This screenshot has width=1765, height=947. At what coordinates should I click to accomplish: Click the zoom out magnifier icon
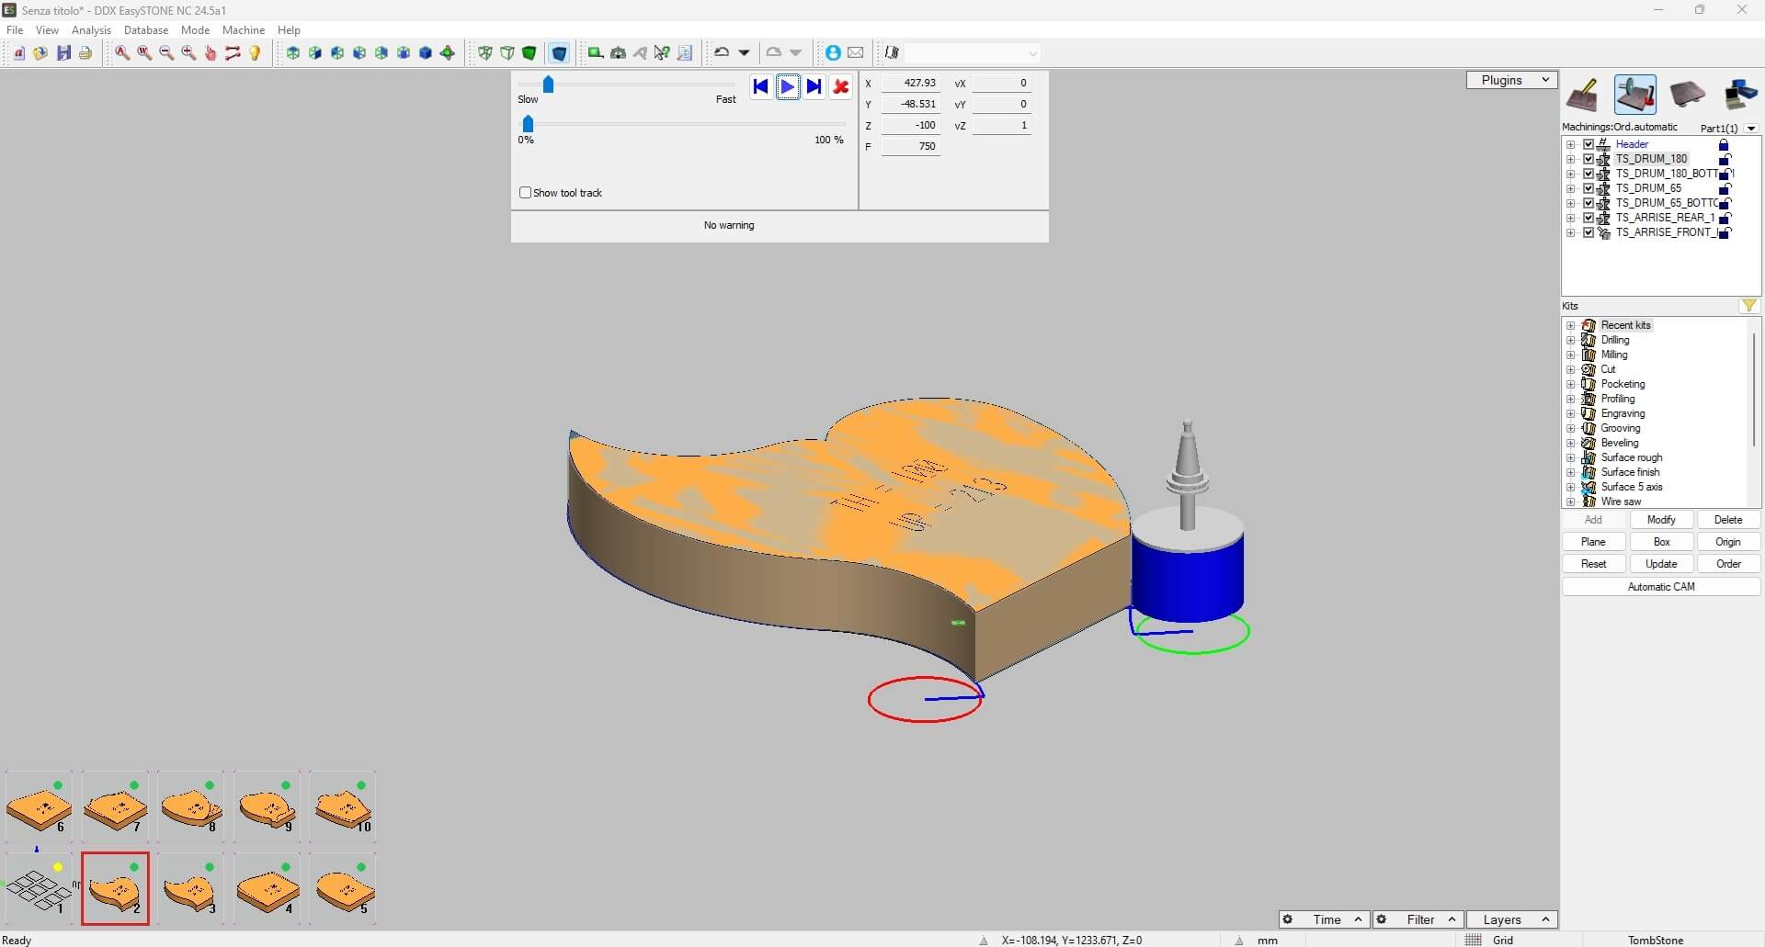coord(166,53)
